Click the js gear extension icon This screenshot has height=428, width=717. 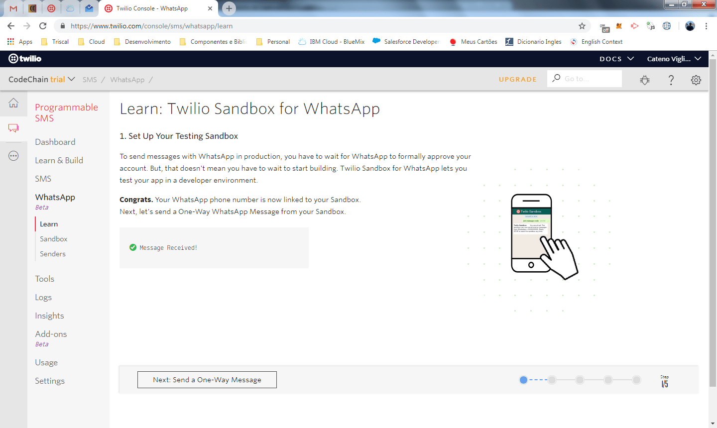[650, 26]
